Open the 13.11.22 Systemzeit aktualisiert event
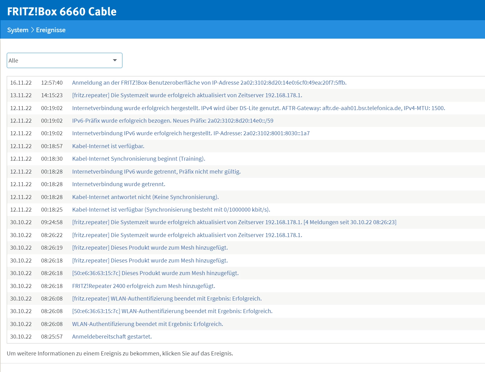The width and height of the screenshot is (485, 372). coord(187,95)
